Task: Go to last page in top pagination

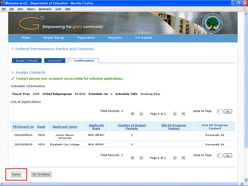Action: tap(183, 114)
